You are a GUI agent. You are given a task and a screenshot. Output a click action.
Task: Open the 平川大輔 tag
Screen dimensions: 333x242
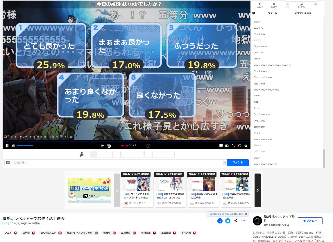coord(186,233)
